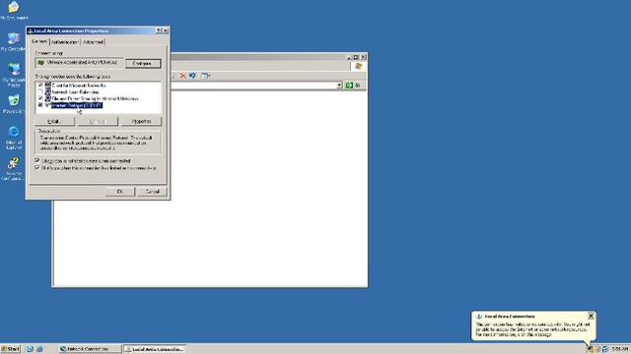Click the green Go arrow next to address bar
The height and width of the screenshot is (354, 631).
tap(349, 86)
